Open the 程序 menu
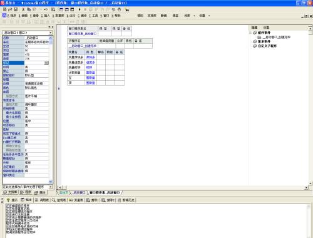313x238 pixels. [x=12, y=16]
